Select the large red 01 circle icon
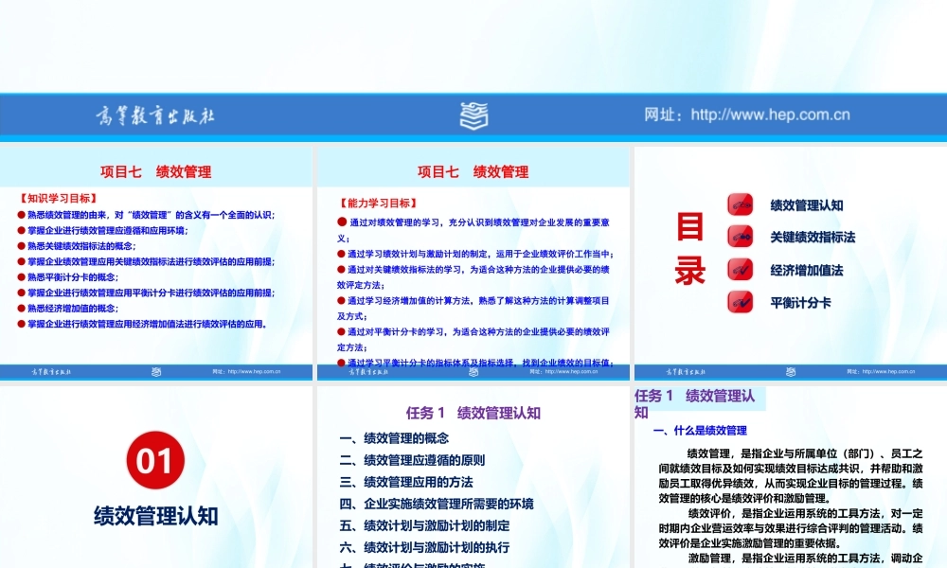947x568 pixels. pos(155,461)
